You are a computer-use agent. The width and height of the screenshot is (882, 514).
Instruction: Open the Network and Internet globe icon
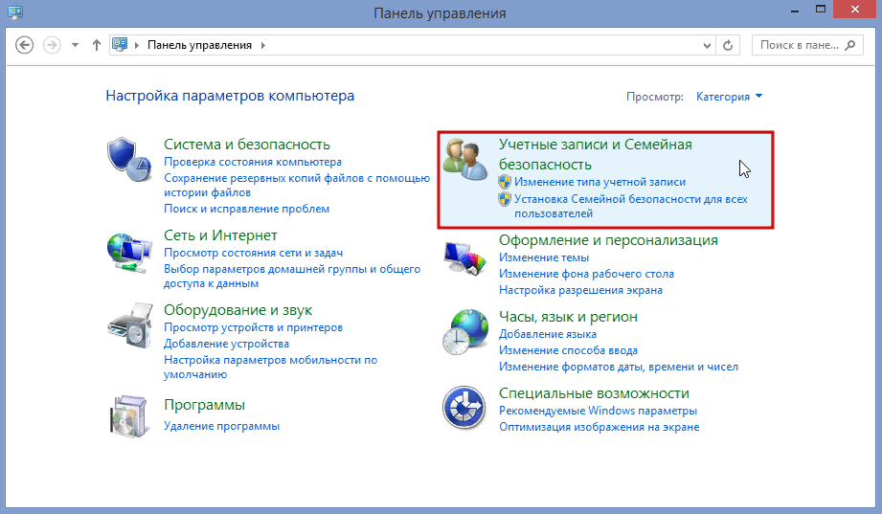click(x=129, y=253)
